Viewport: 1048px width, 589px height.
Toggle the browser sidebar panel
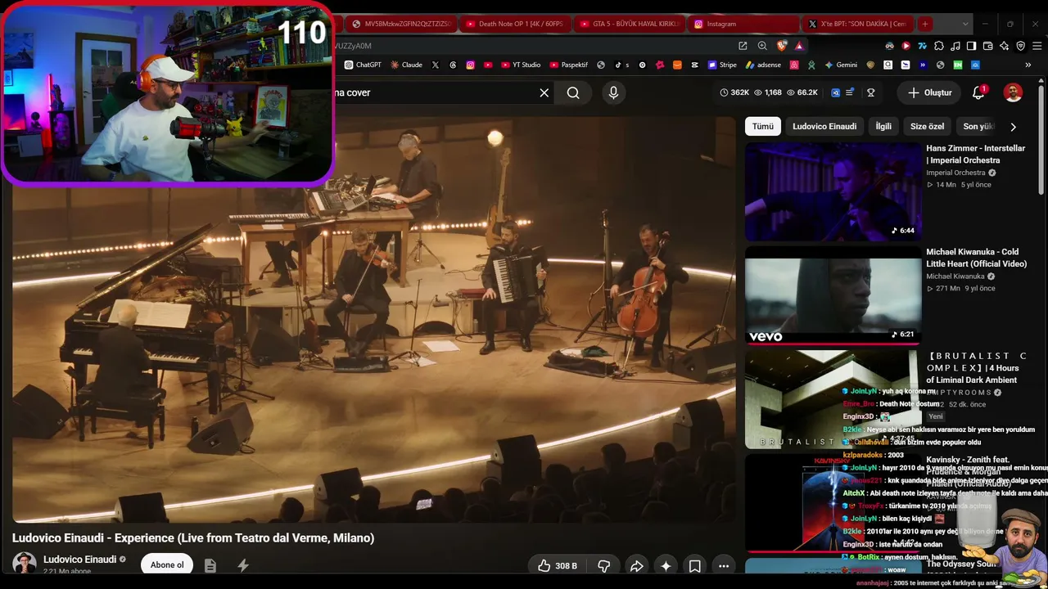pyautogui.click(x=971, y=46)
